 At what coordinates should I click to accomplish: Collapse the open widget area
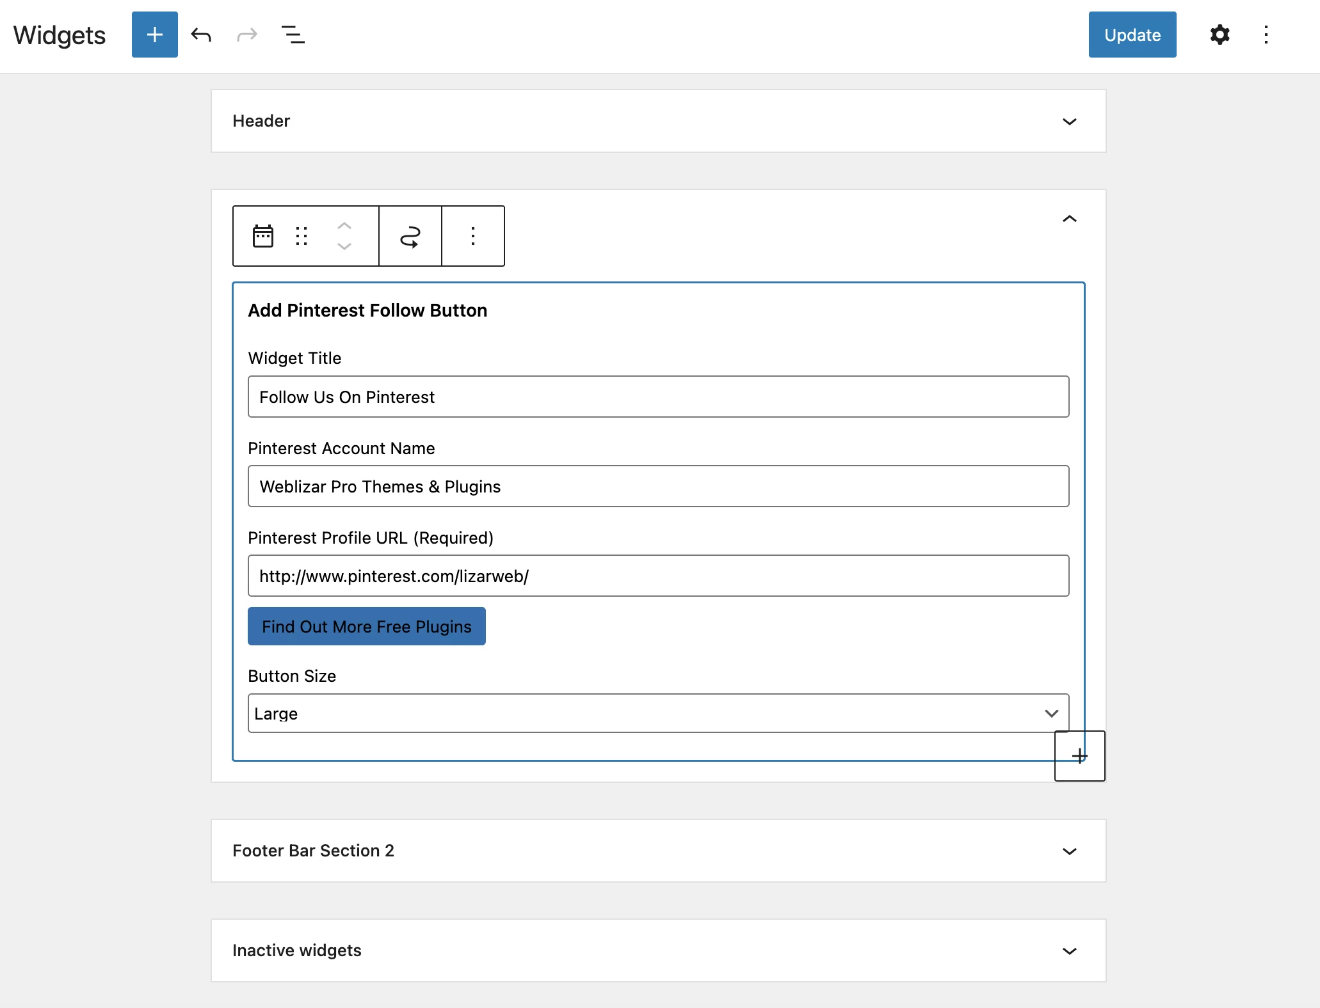tap(1070, 219)
